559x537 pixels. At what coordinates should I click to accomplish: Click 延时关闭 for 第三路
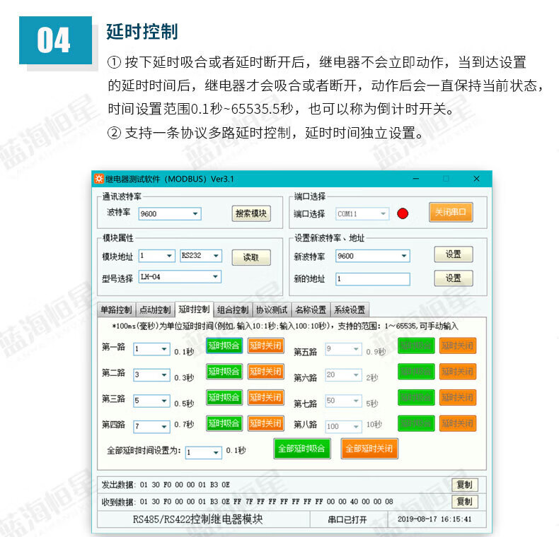coord(265,397)
